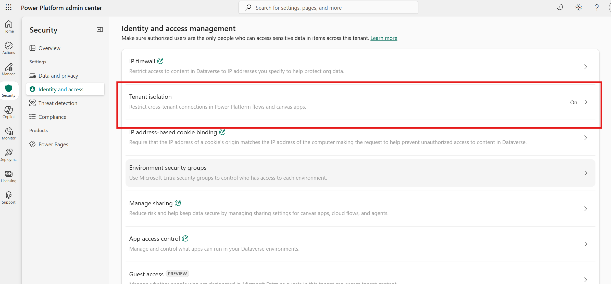Click the Learn more link
The image size is (611, 284).
point(384,38)
